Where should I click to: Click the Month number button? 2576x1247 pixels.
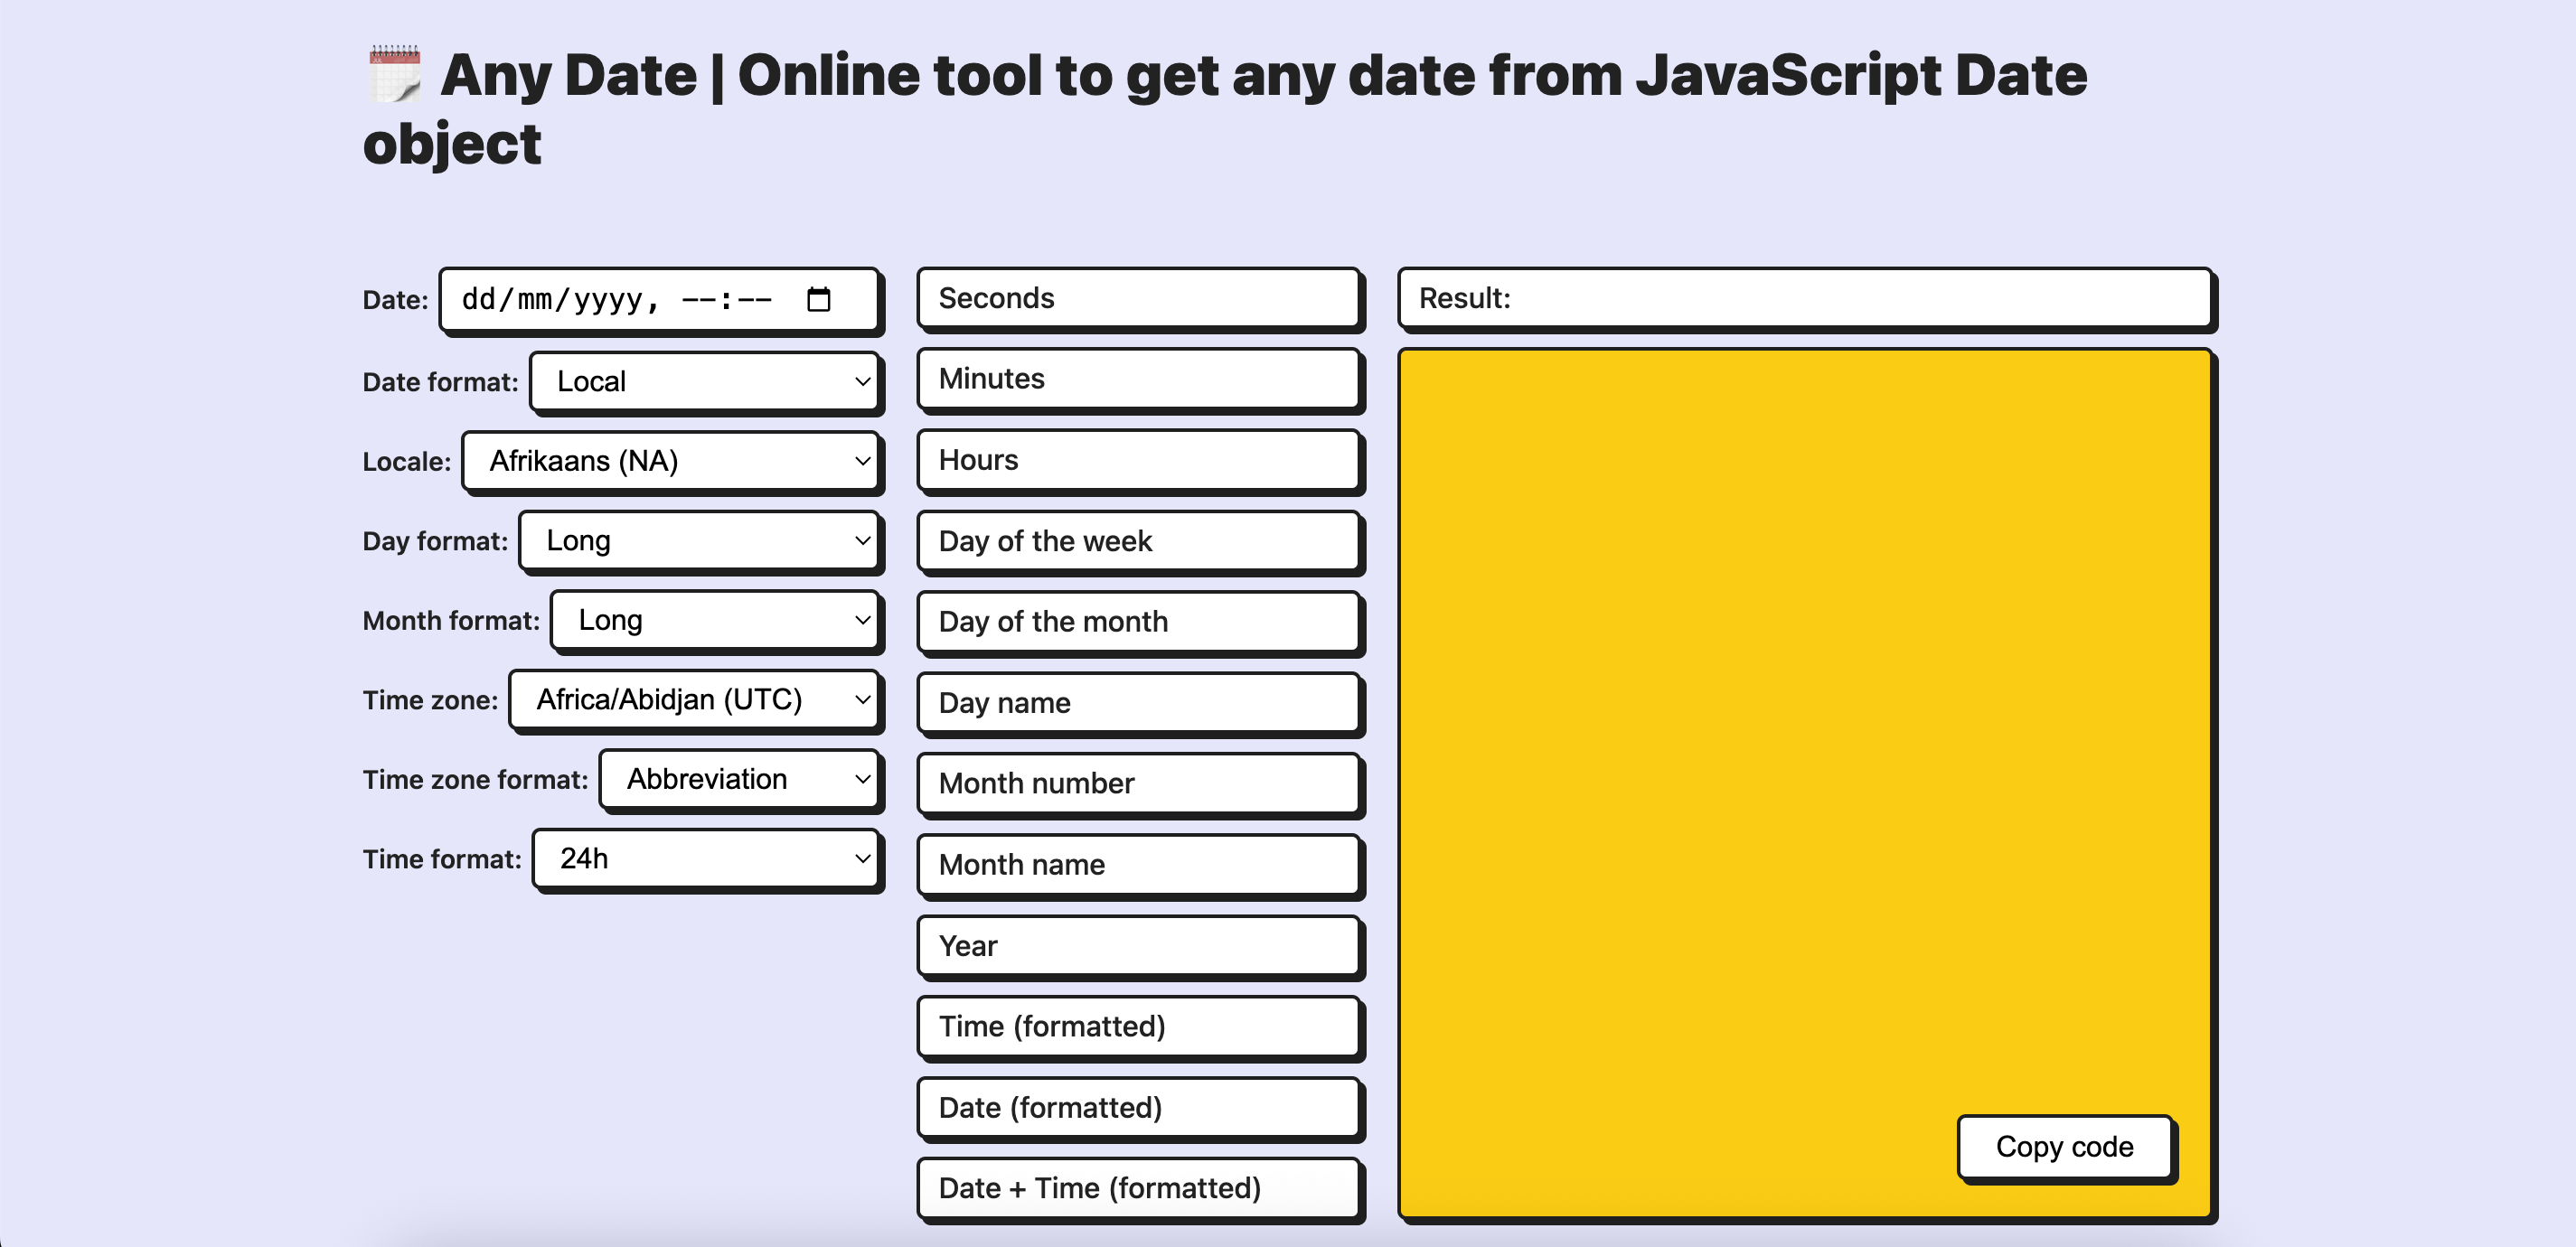(x=1139, y=783)
